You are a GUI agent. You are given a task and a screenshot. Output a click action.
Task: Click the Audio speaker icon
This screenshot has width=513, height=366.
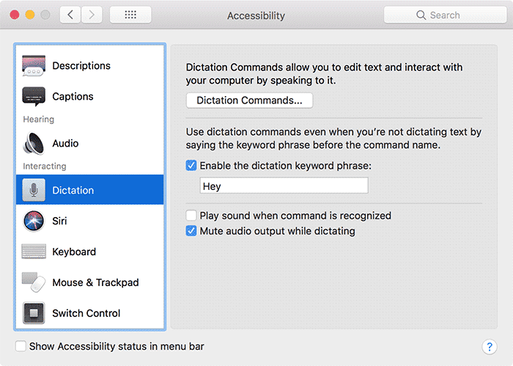click(x=34, y=143)
